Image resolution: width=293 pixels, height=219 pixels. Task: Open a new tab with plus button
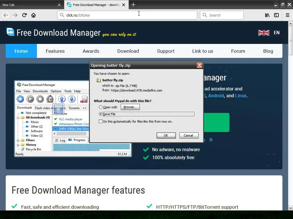tap(133, 5)
